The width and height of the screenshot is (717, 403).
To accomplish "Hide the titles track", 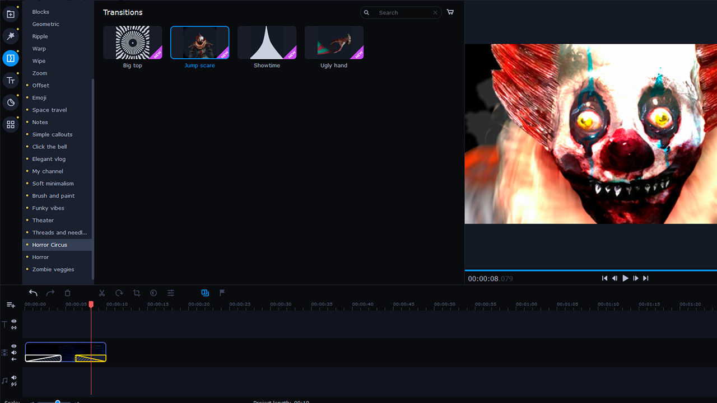I will pyautogui.click(x=13, y=320).
